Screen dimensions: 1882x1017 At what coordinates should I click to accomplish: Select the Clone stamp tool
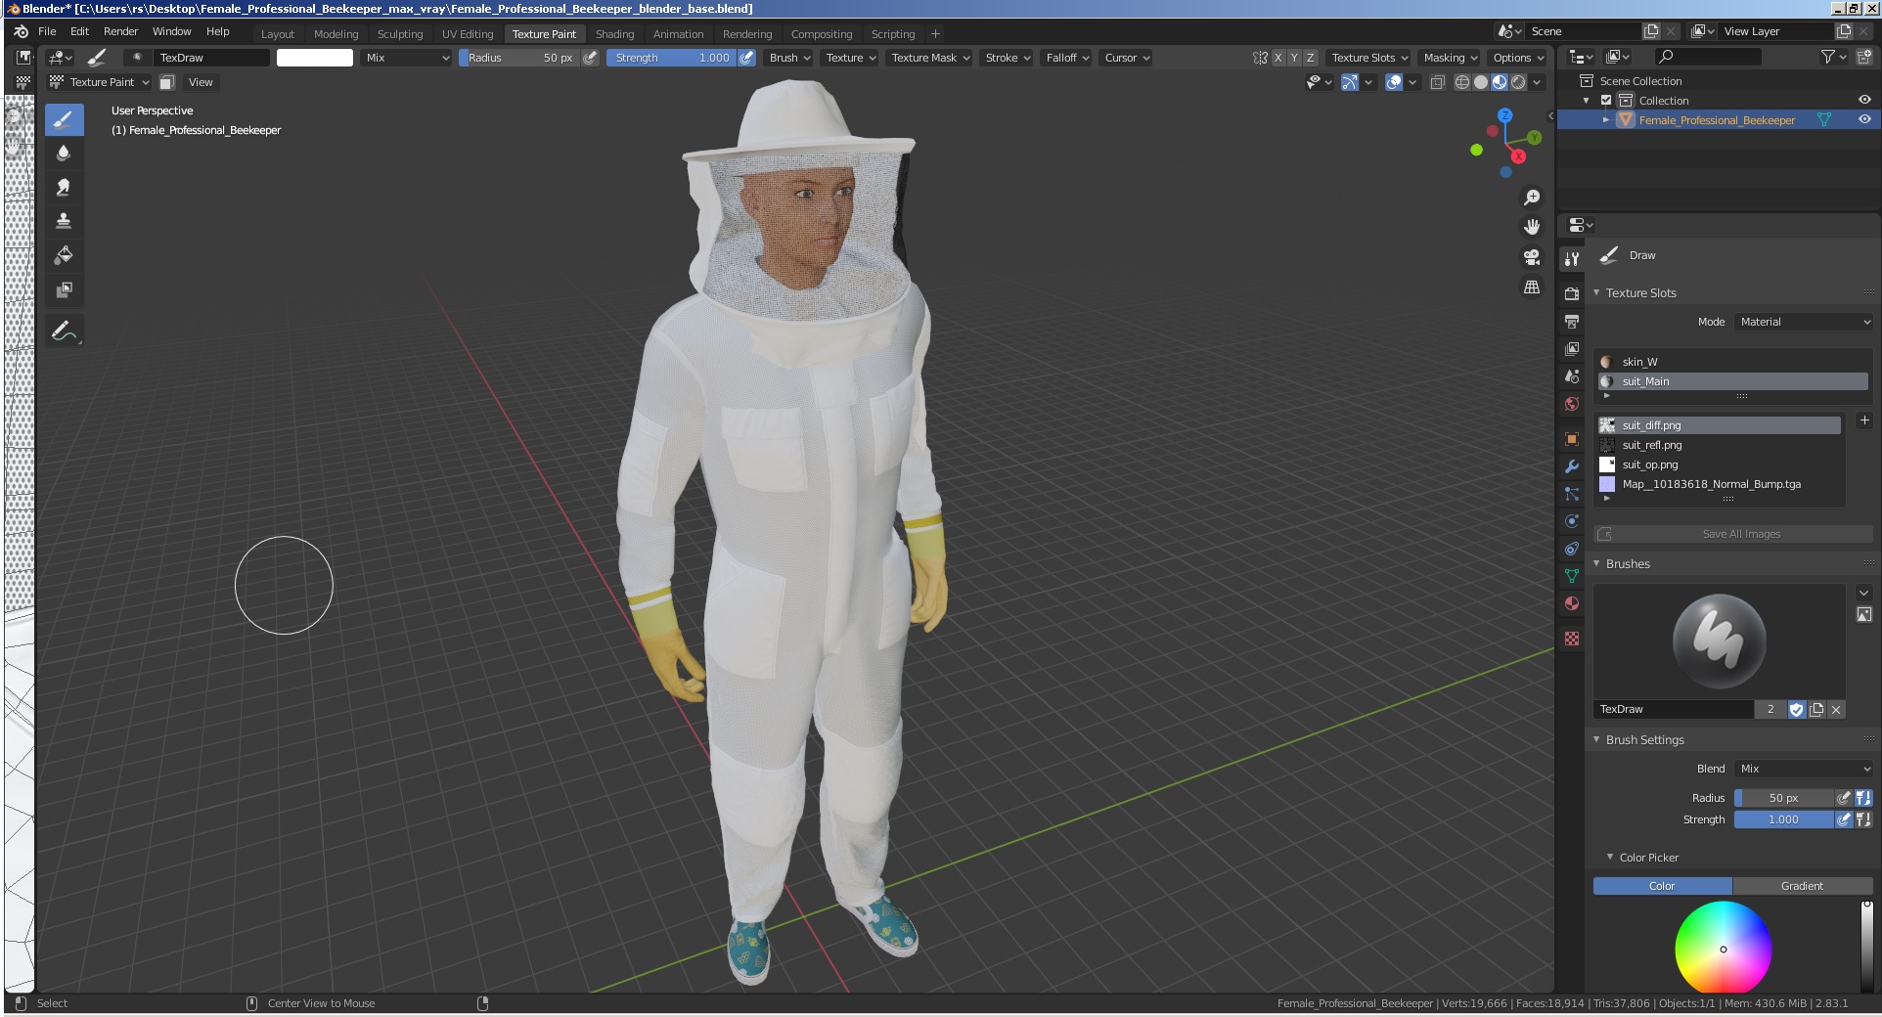coord(64,221)
